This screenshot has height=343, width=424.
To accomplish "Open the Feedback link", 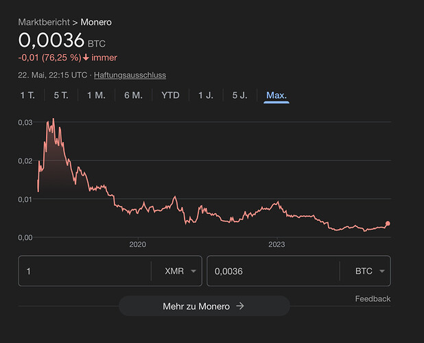I will coord(373,298).
